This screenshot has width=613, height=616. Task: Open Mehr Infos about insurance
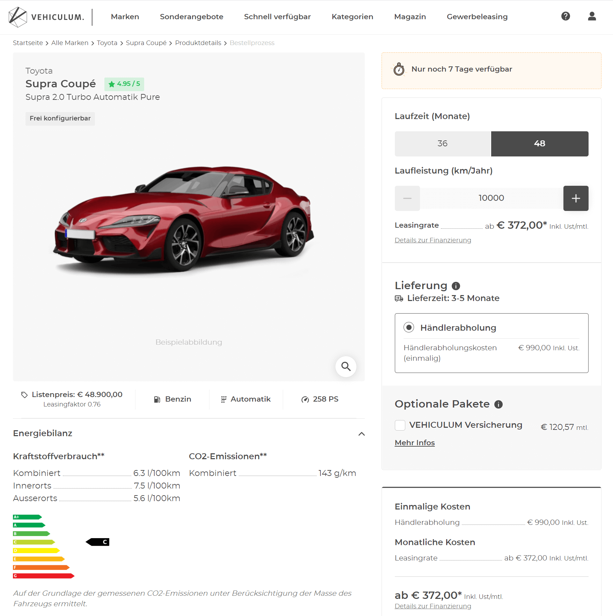pyautogui.click(x=414, y=443)
